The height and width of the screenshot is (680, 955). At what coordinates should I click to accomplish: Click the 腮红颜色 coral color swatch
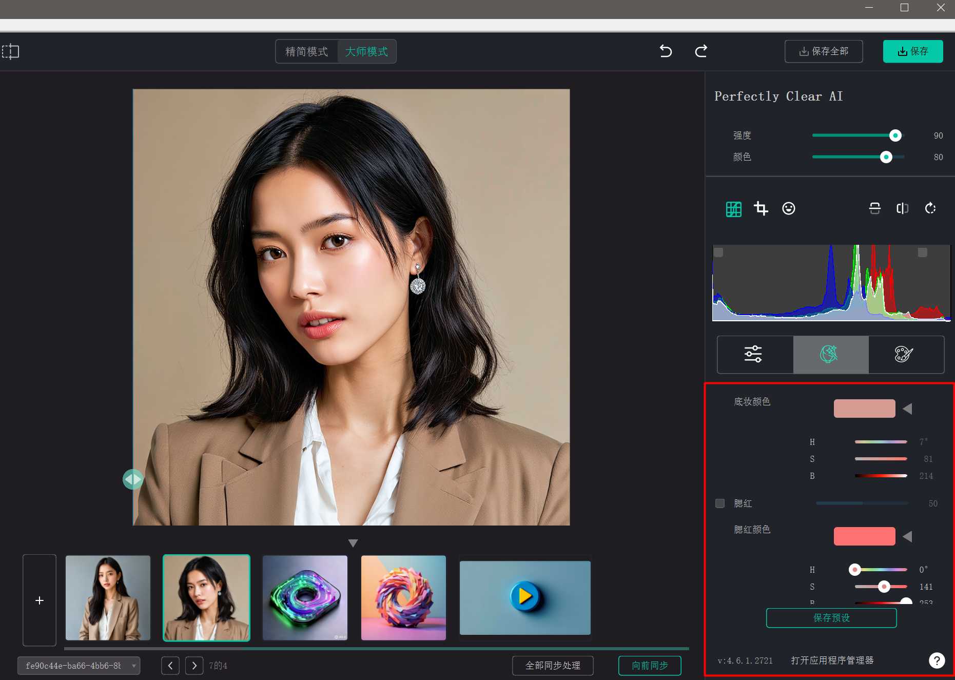click(864, 536)
